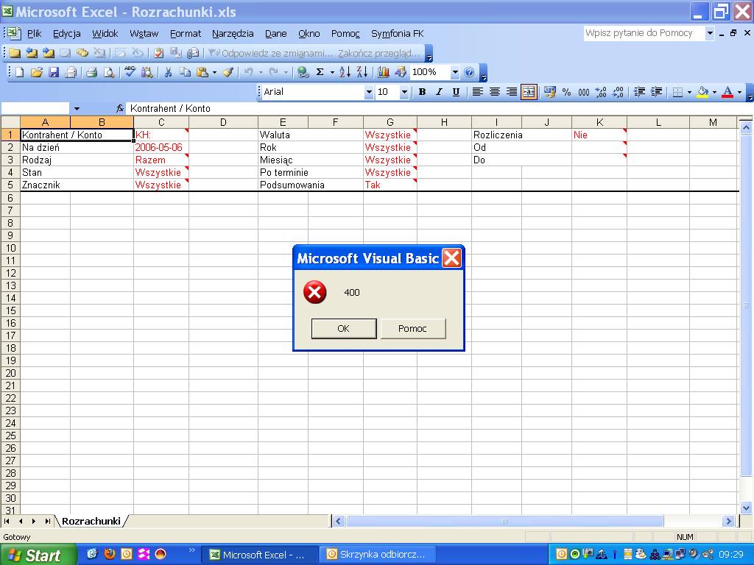Click the Insert Hyperlink globe icon
This screenshot has width=754, height=565.
(303, 73)
